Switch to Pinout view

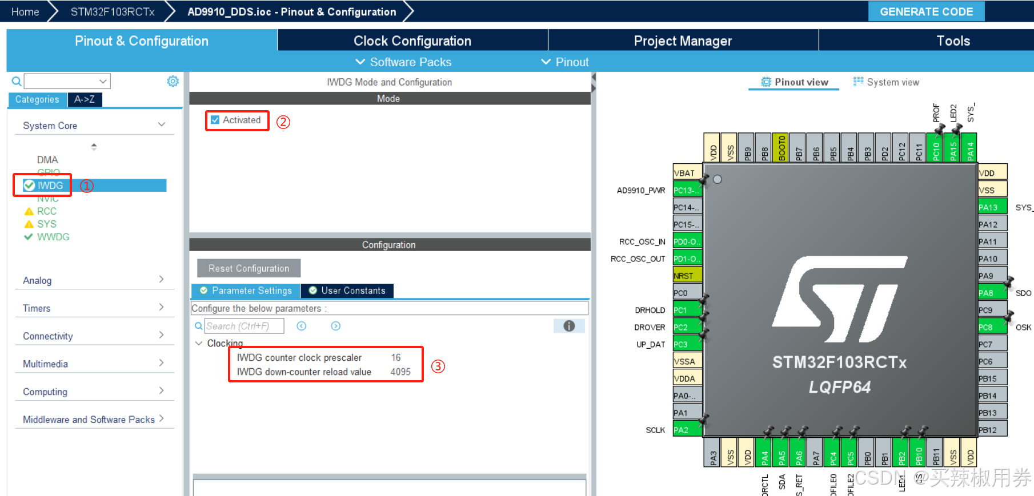pyautogui.click(x=794, y=82)
